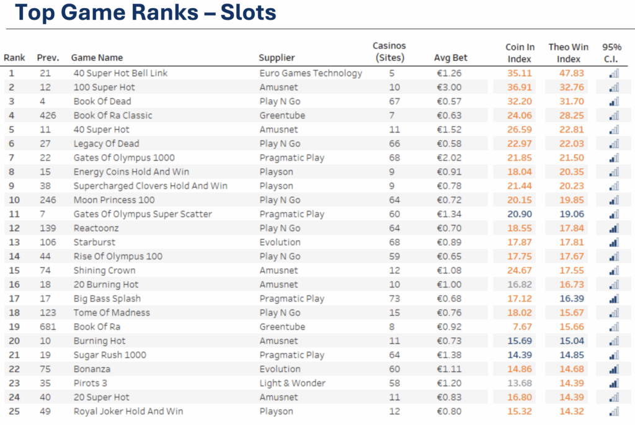Sort by the Rank column header
Screen dimensions: 635x425
coord(14,58)
